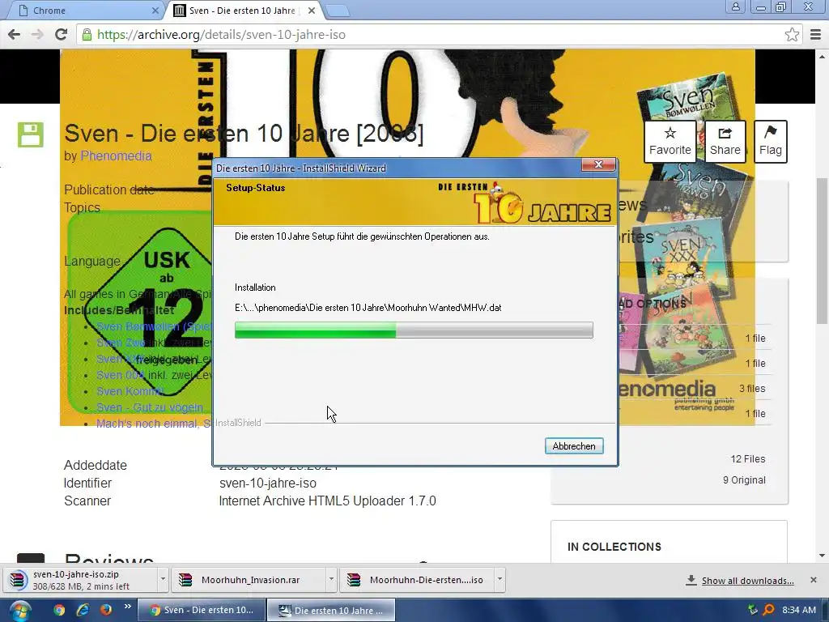Click the taskbar clock showing 8:34 AM
The width and height of the screenshot is (829, 622).
(799, 610)
